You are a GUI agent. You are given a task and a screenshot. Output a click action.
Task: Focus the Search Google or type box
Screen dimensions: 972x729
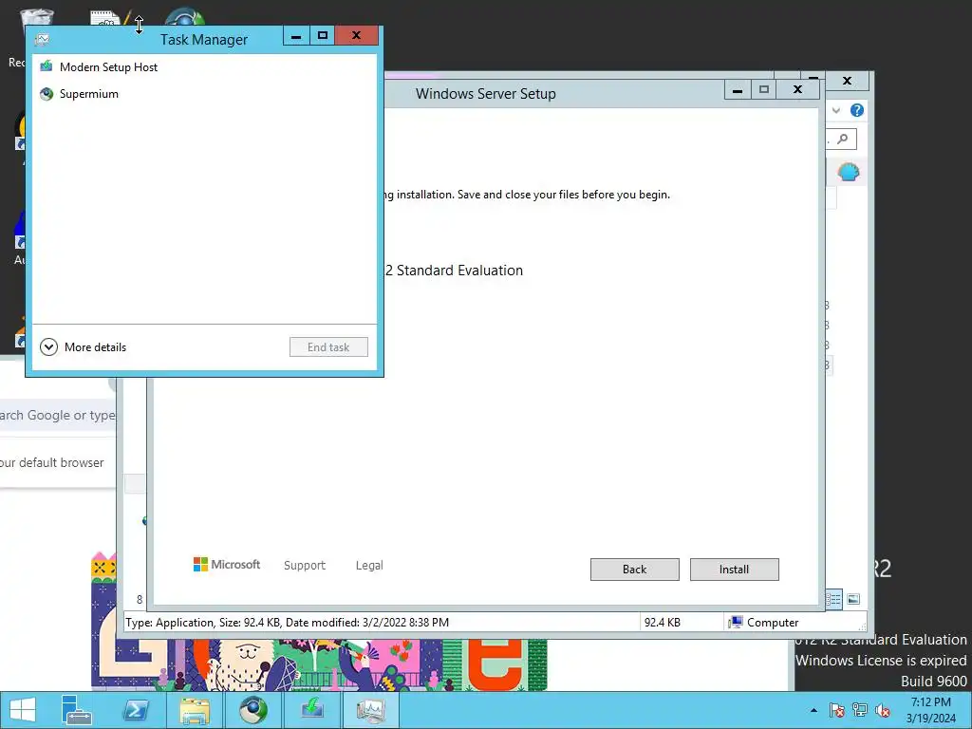pos(57,416)
